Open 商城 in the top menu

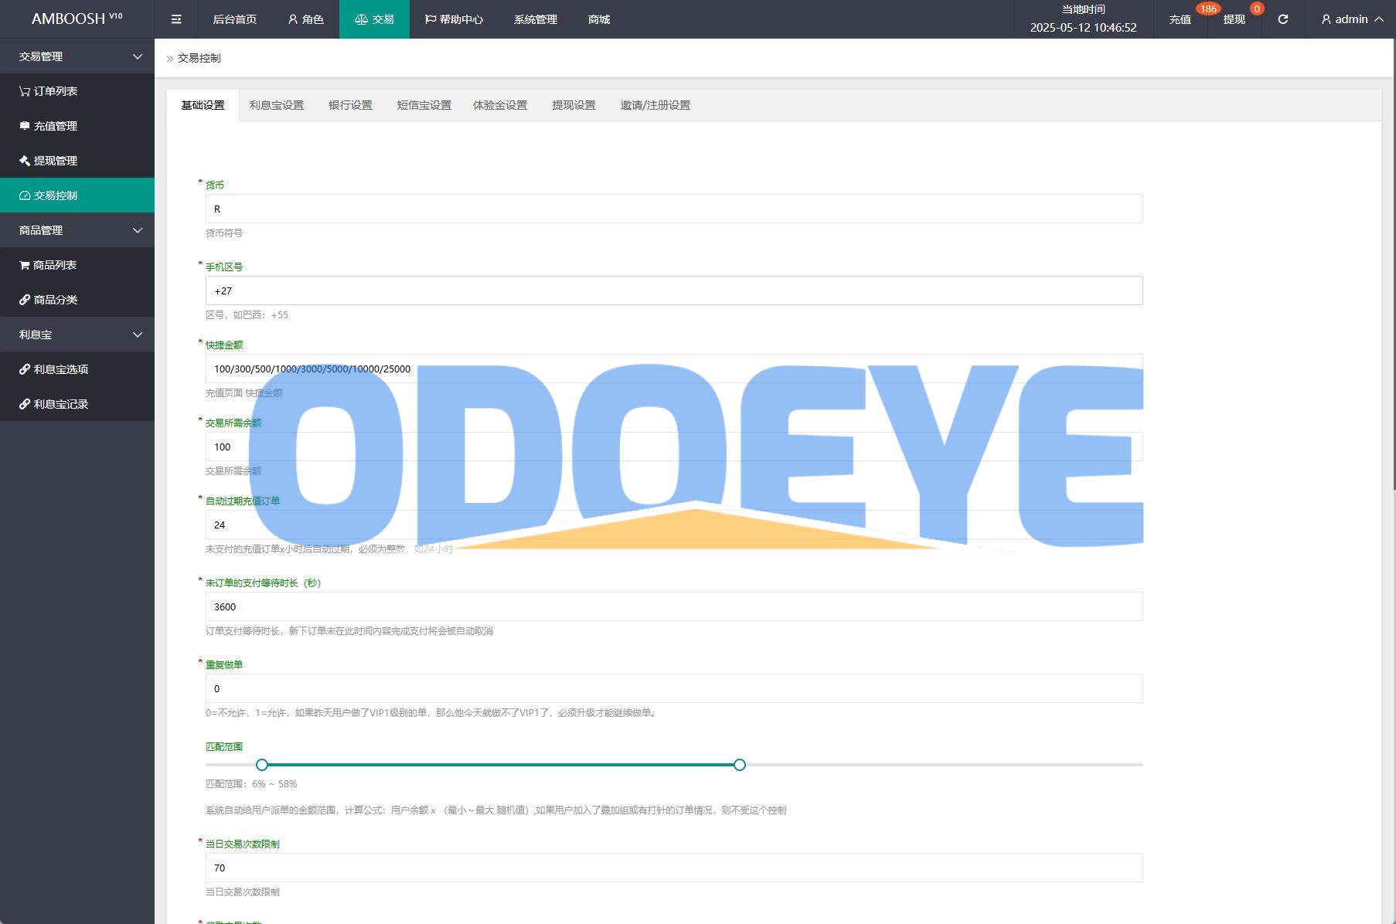[599, 19]
